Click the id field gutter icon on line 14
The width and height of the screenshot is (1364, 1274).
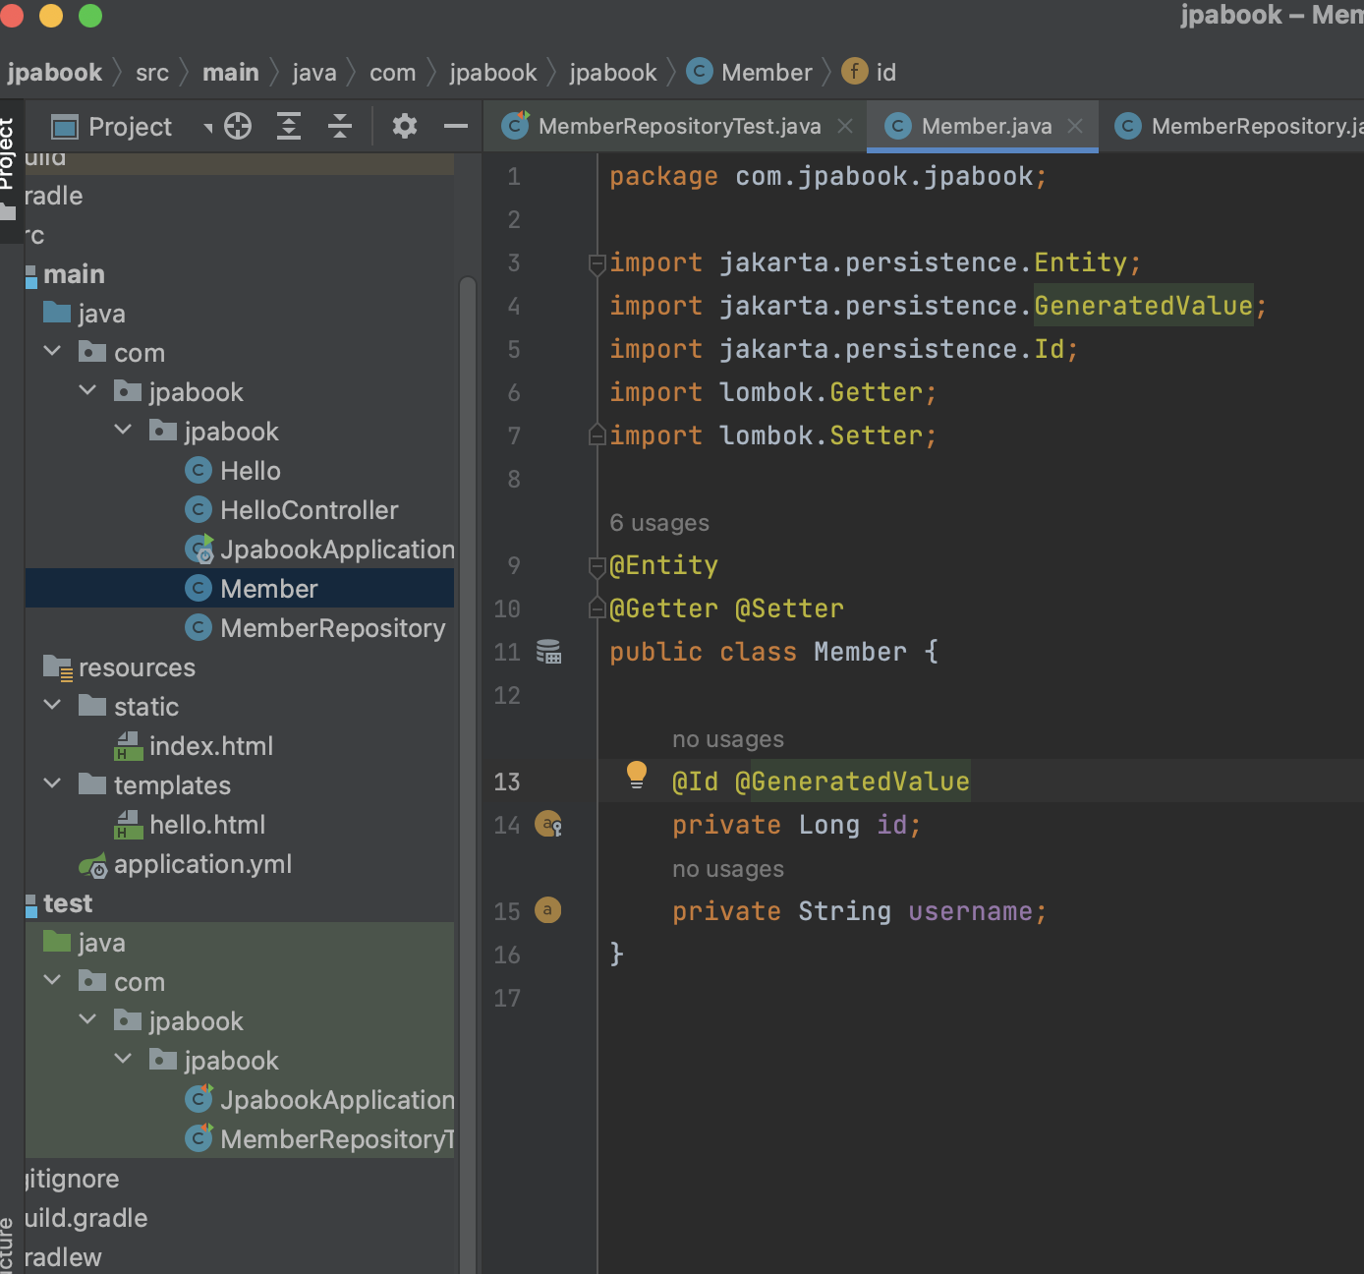click(x=548, y=824)
